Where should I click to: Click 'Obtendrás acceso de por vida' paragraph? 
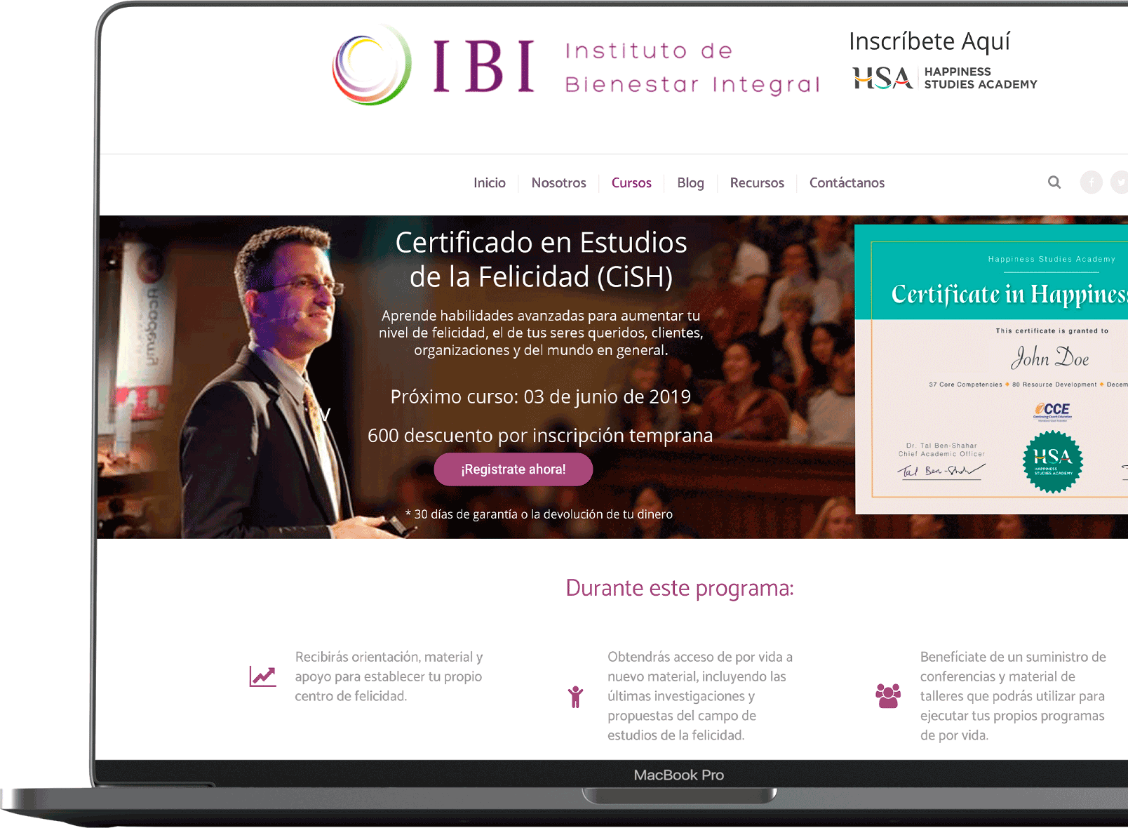700,696
